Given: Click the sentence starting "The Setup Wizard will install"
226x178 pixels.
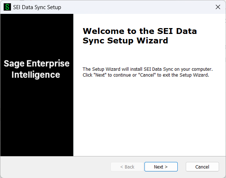Looking at the screenshot, I should click(147, 69).
